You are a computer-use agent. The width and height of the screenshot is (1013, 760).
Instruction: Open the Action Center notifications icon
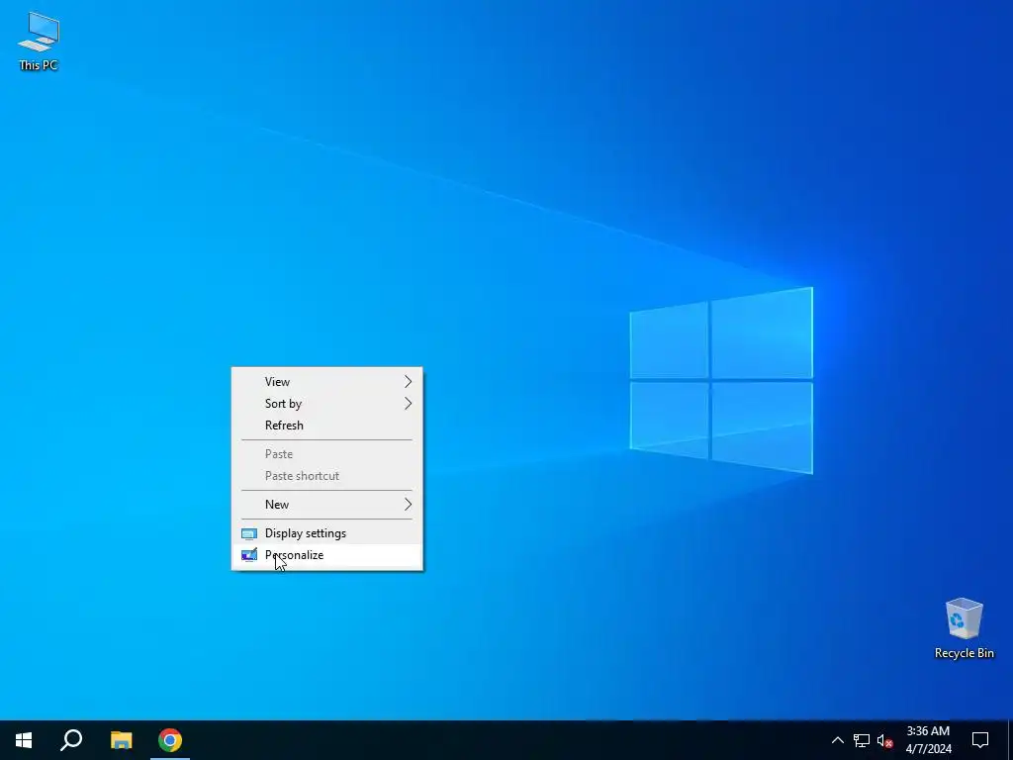[x=980, y=740]
